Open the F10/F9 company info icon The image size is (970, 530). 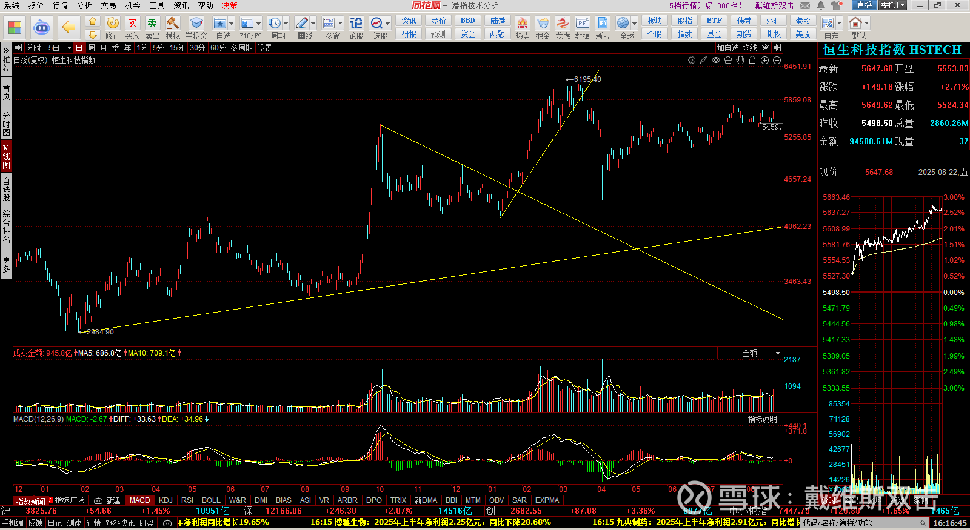click(247, 23)
